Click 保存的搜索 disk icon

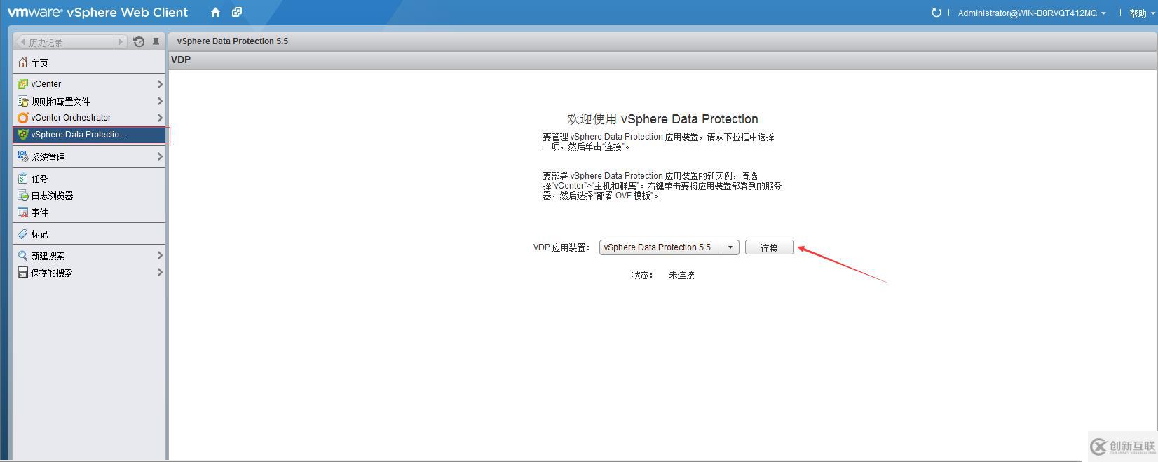[22, 272]
